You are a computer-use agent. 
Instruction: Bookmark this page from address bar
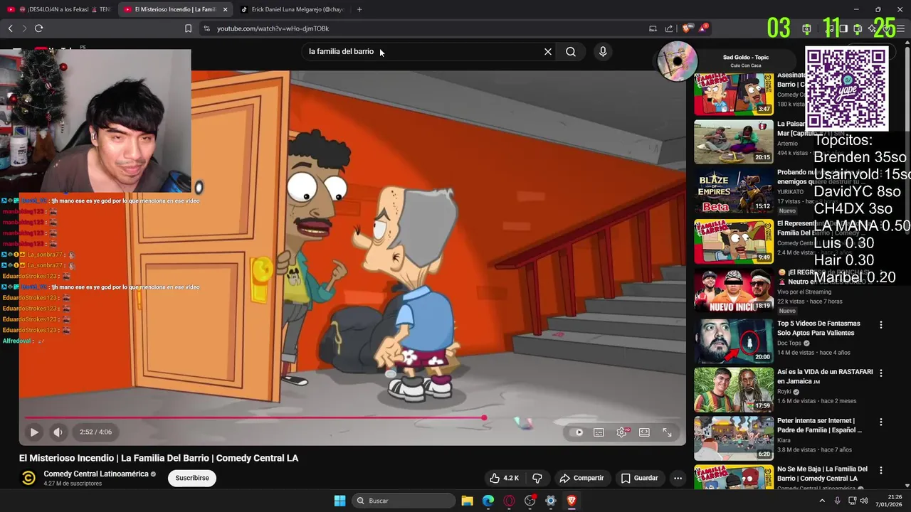188,28
